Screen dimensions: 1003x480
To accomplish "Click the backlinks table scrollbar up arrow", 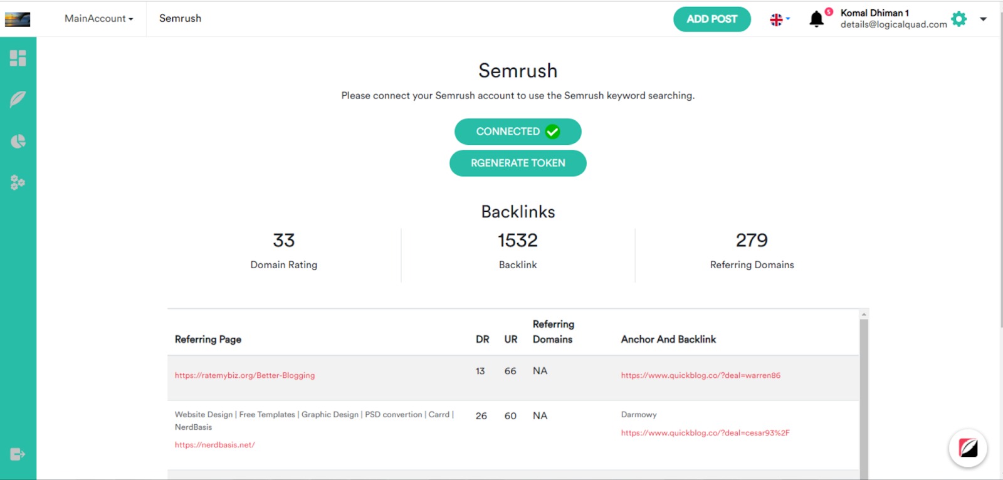I will coord(864,315).
